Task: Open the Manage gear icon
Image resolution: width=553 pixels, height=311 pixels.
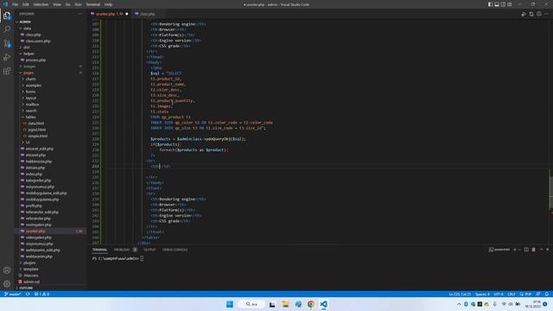Action: point(7,284)
